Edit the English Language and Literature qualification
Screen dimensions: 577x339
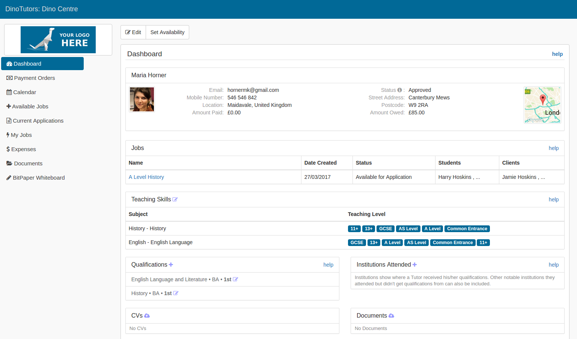tap(235, 279)
